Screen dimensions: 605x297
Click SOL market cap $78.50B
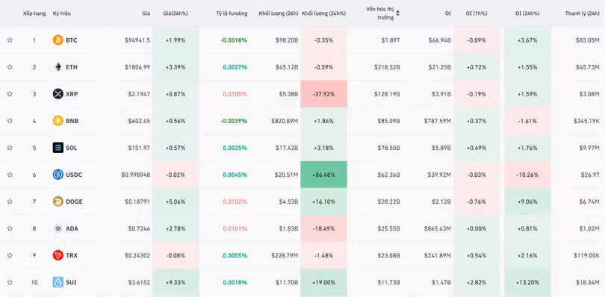388,148
